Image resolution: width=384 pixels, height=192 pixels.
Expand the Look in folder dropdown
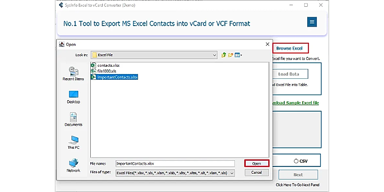[x=214, y=55]
